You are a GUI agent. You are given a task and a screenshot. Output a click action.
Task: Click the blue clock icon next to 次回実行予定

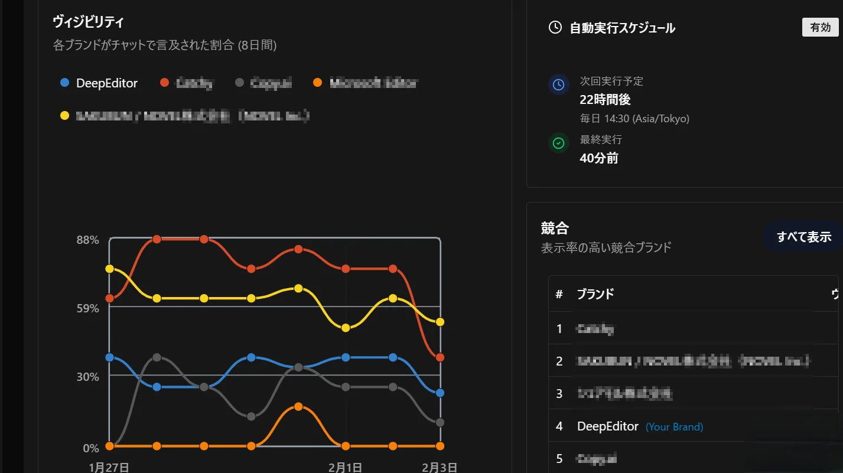coord(559,84)
